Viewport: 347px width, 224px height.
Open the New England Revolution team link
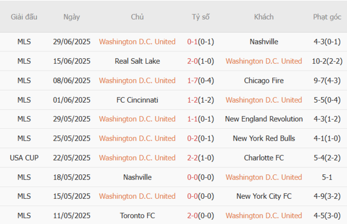tap(264, 119)
